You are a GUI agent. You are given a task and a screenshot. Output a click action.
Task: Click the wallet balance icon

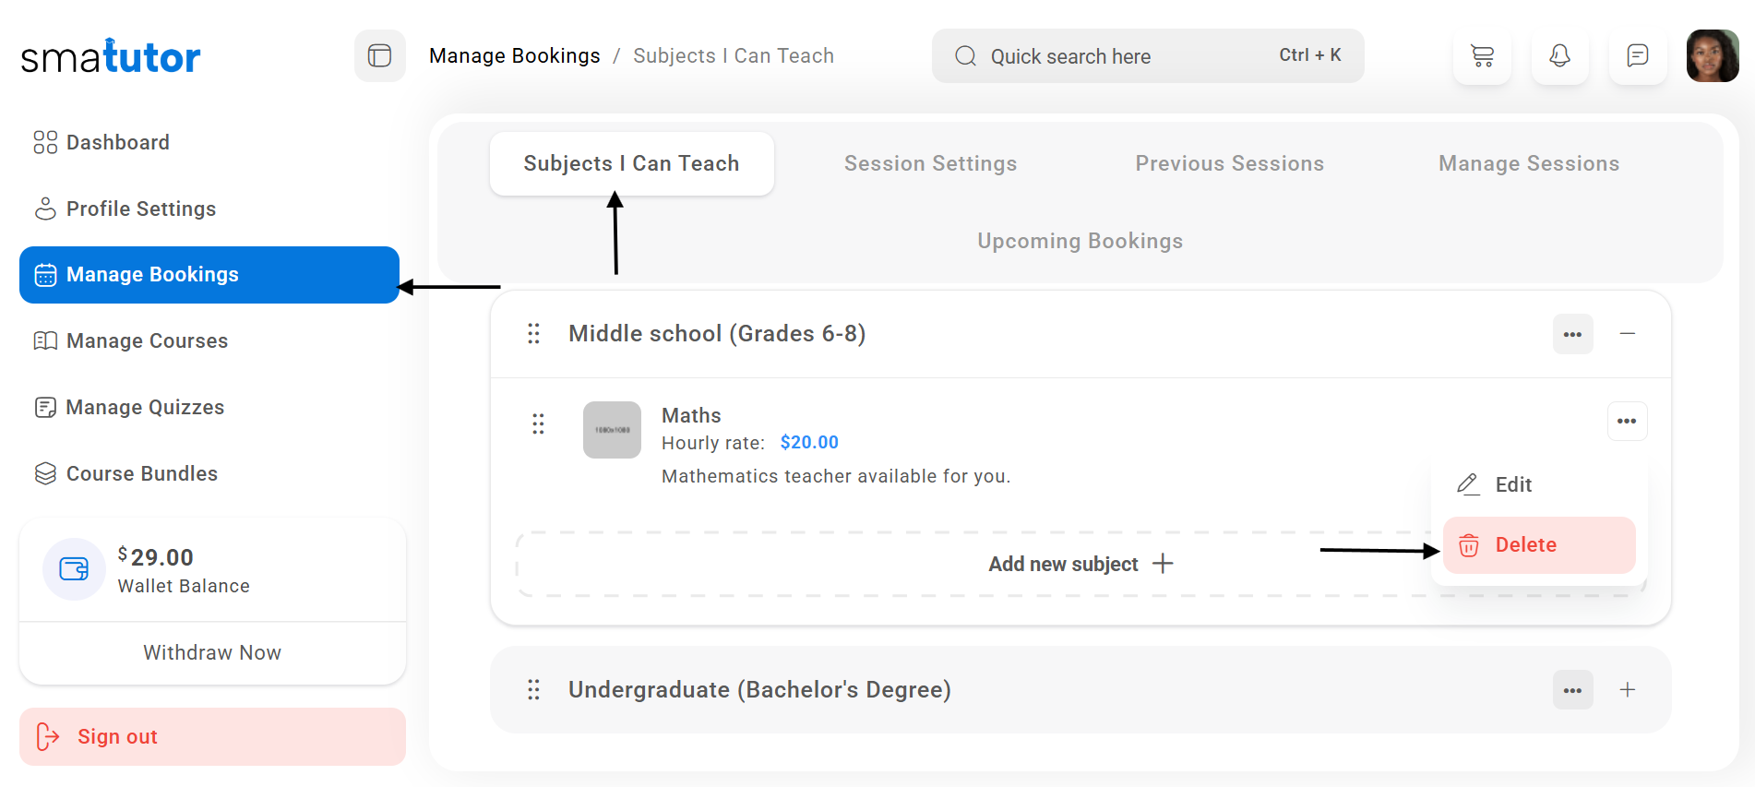tap(74, 569)
